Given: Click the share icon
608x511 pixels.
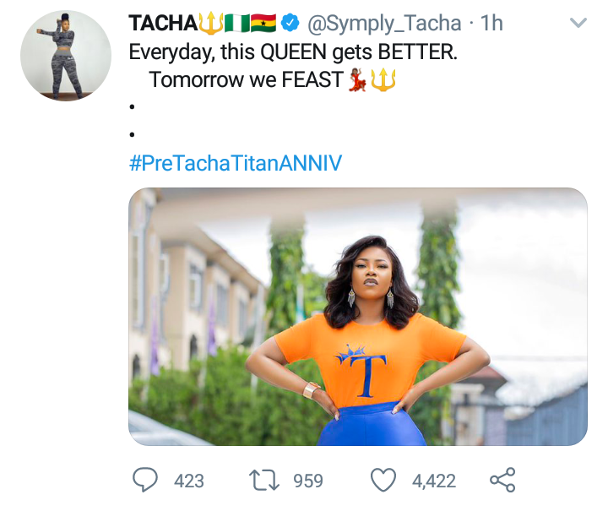Looking at the screenshot, I should point(502,480).
